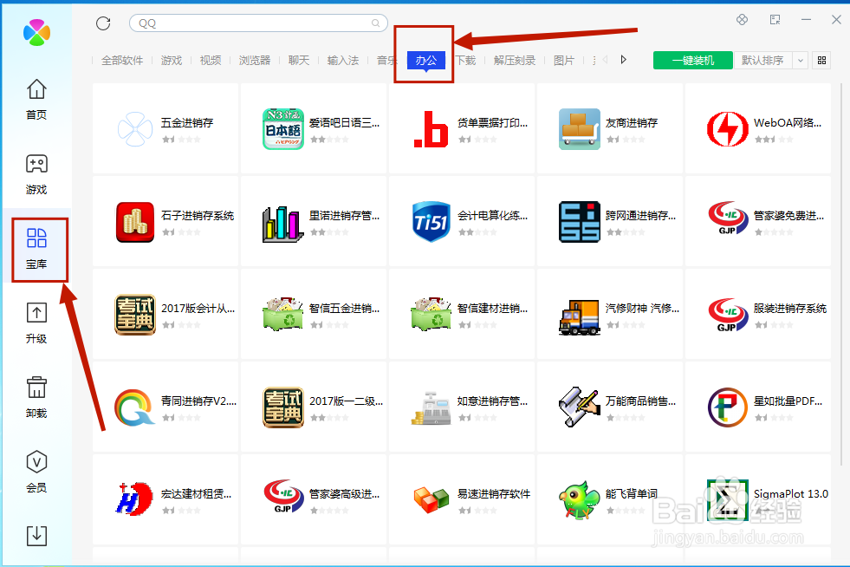Expand the 默认排序 sort dropdown arrow
This screenshot has width=850, height=567.
pyautogui.click(x=800, y=60)
